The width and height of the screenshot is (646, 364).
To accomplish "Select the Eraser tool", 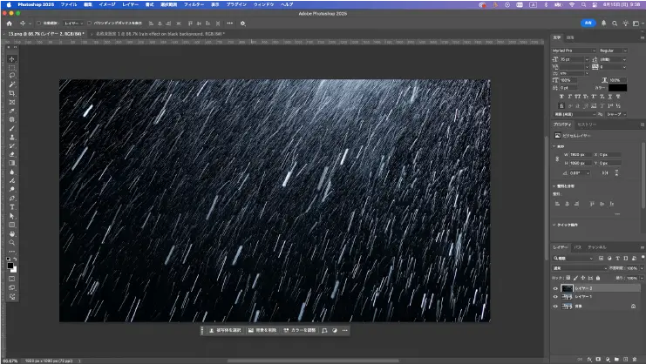I will 12,154.
